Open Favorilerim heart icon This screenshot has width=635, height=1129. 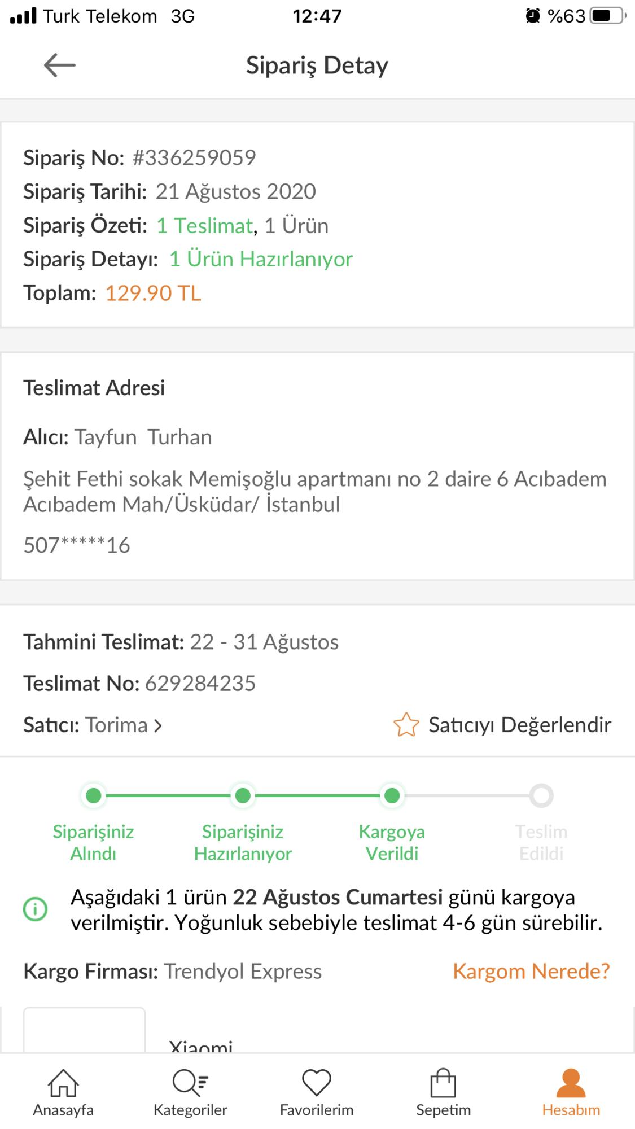pos(317,1083)
